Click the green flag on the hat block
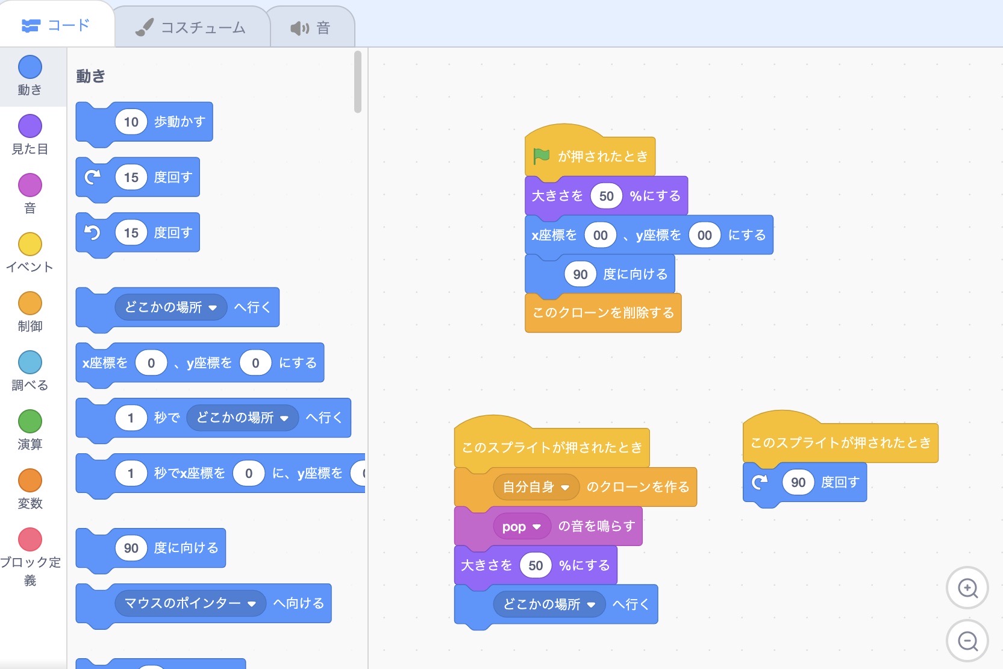The height and width of the screenshot is (669, 1003). 541,156
